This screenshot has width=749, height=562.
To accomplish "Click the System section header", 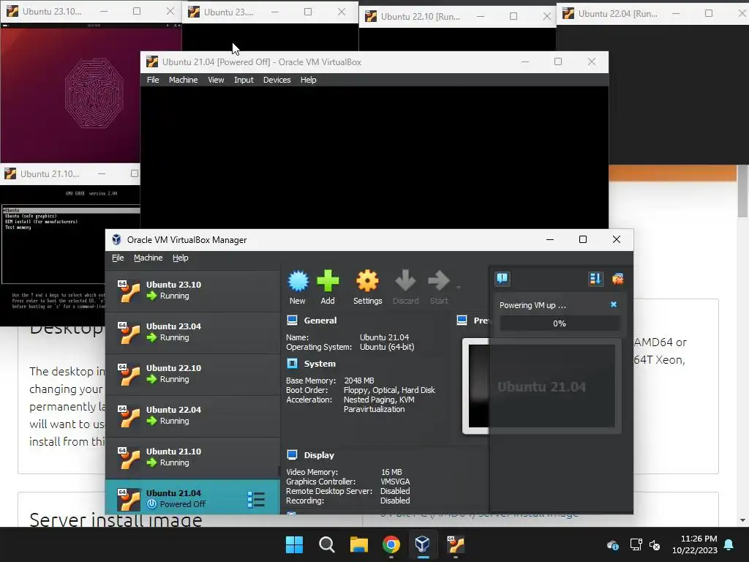I will (x=320, y=364).
